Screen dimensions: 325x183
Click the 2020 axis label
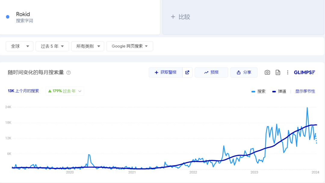tap(70, 172)
